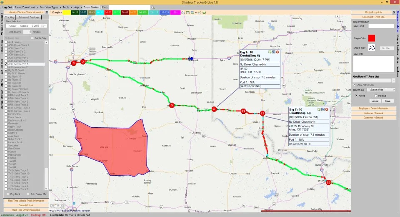Close the Historical Vehicle Track Information panel
400x217 pixels.
(47, 12)
